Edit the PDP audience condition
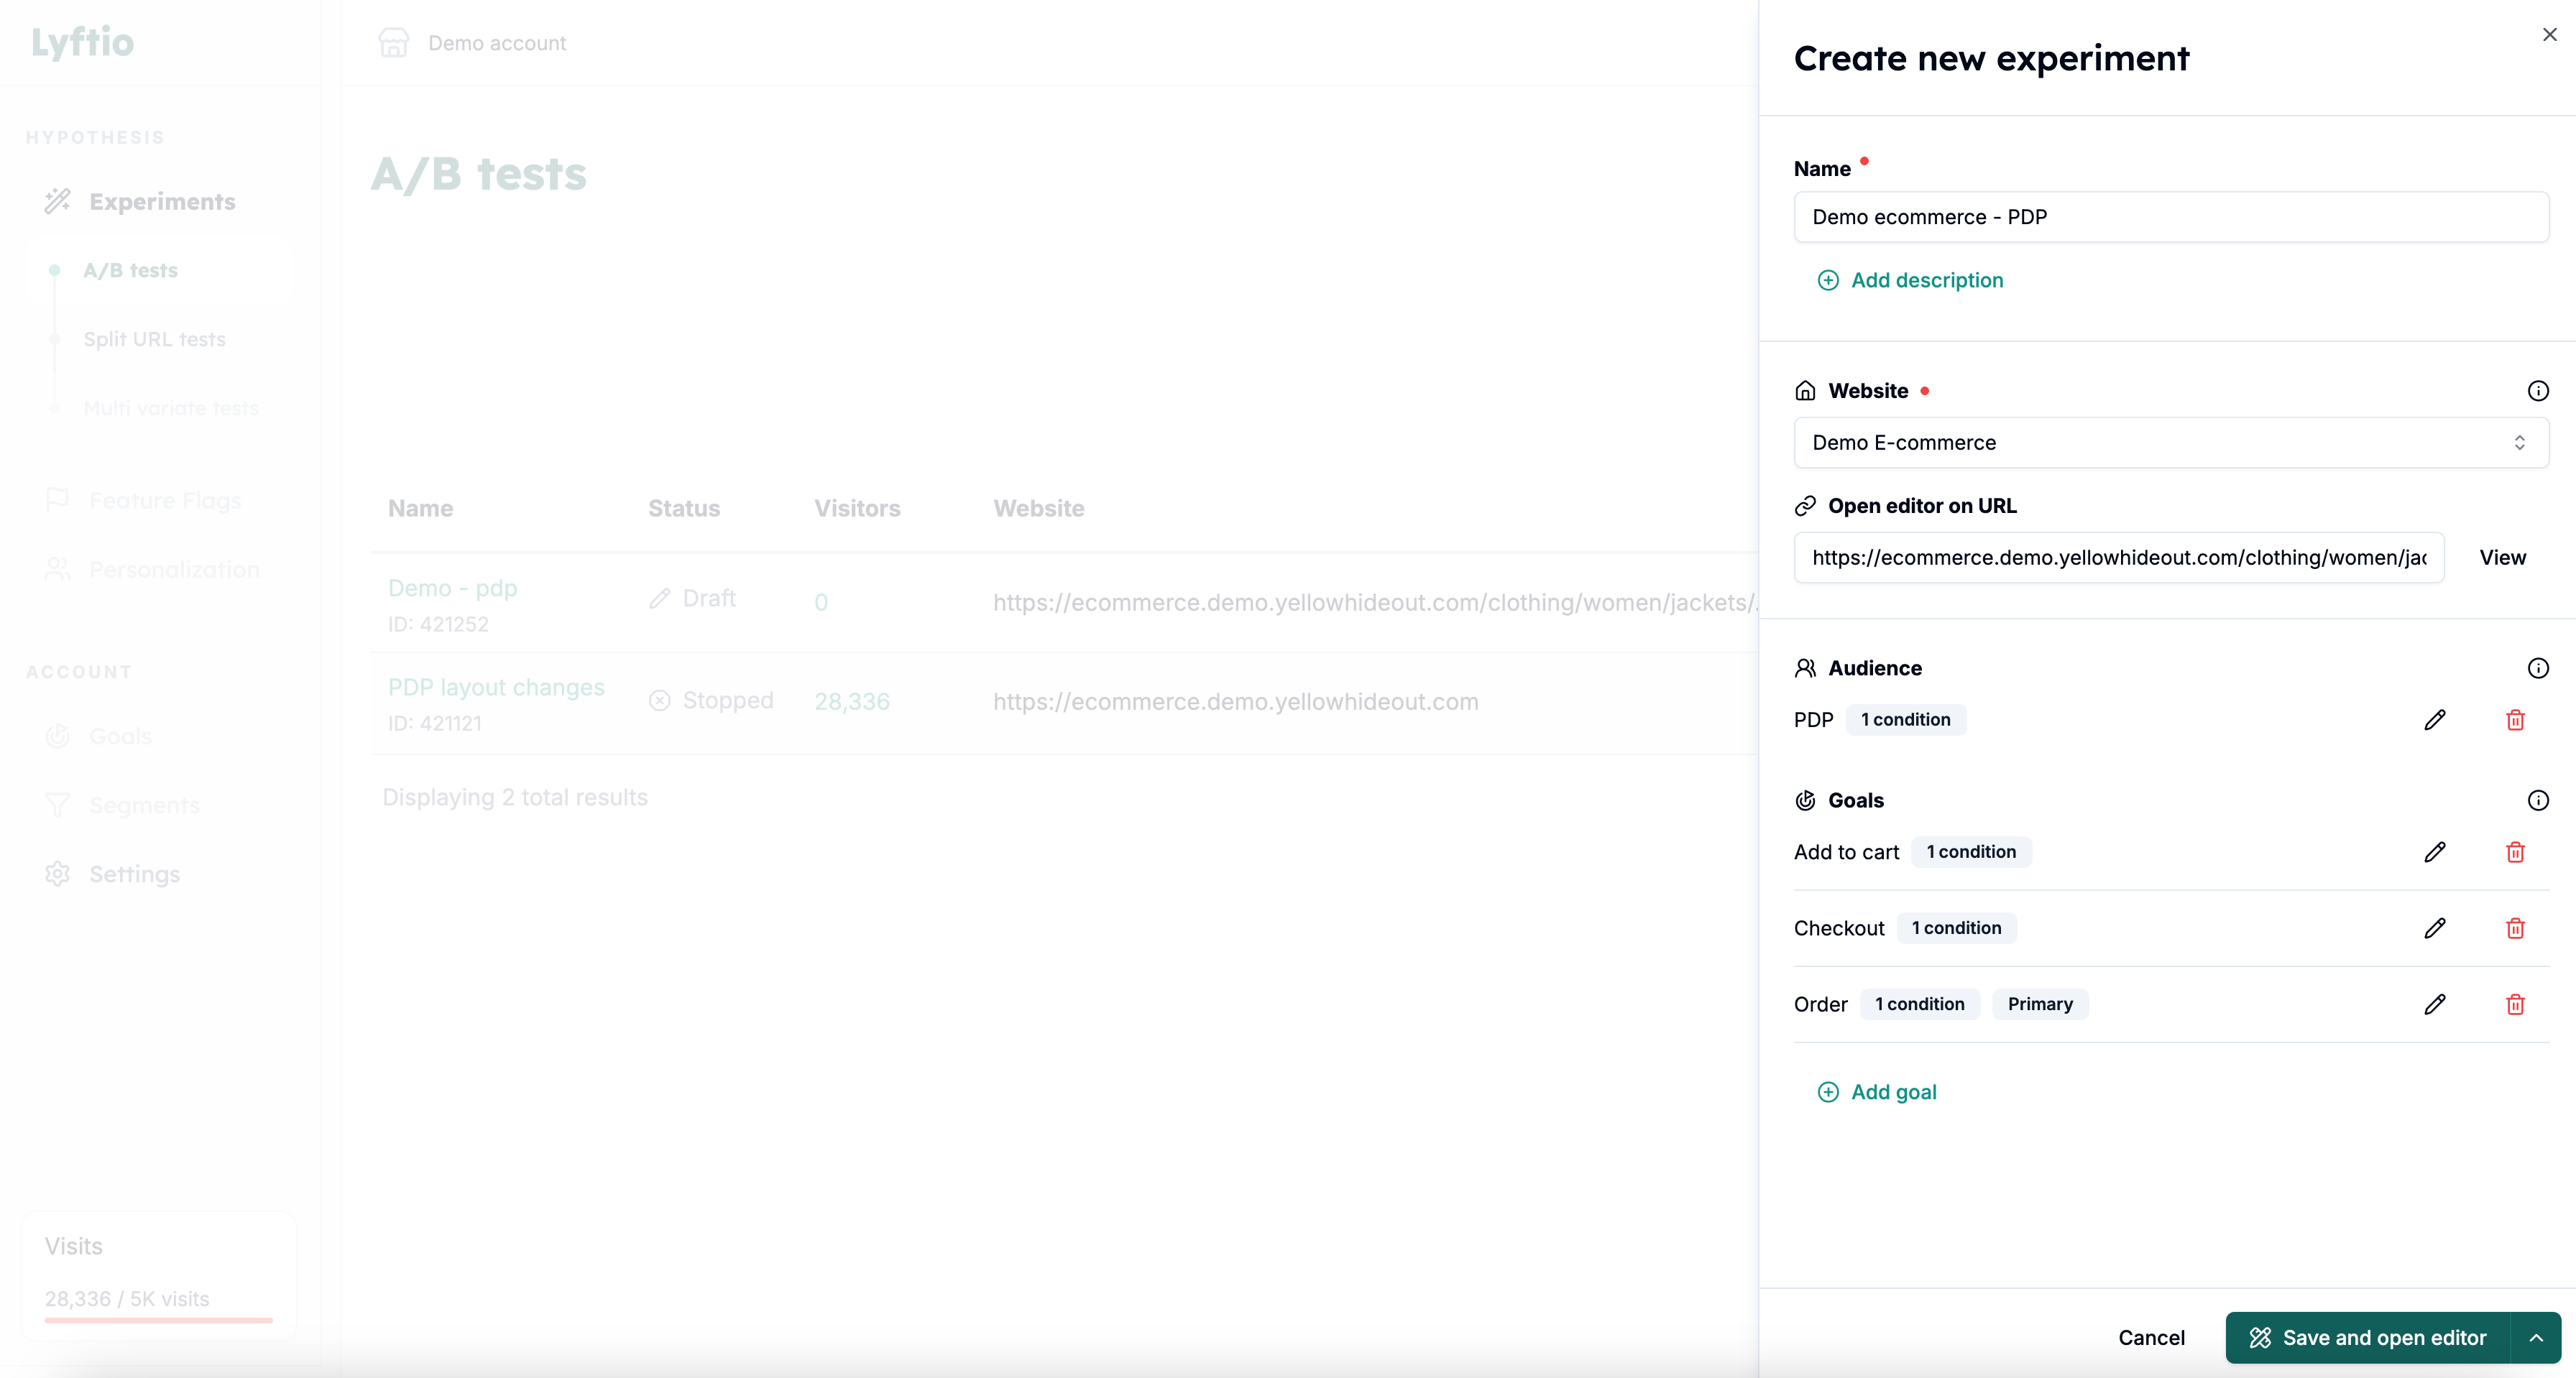This screenshot has height=1378, width=2576. click(2435, 719)
